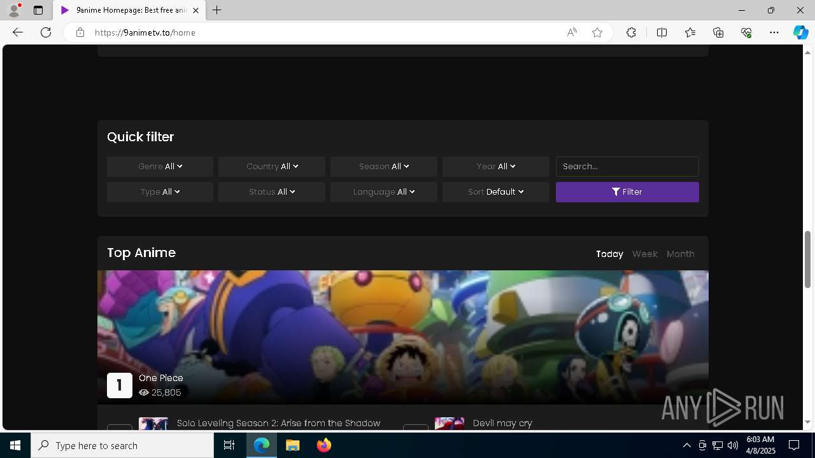
Task: Open the Sort Default dropdown
Action: 496,192
